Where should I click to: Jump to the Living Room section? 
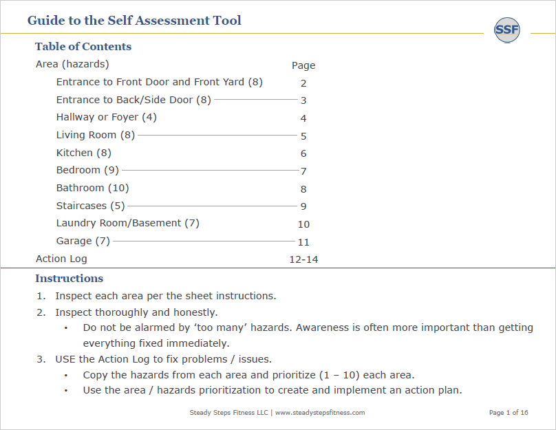96,136
